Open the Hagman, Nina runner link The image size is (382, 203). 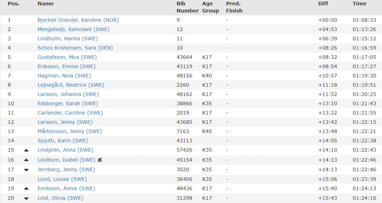pyautogui.click(x=64, y=76)
